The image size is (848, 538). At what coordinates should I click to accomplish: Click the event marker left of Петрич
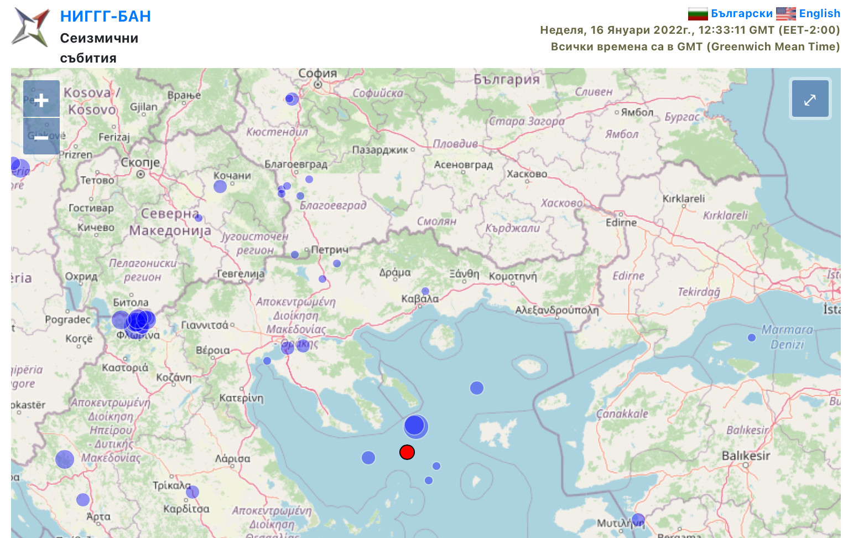pyautogui.click(x=295, y=255)
